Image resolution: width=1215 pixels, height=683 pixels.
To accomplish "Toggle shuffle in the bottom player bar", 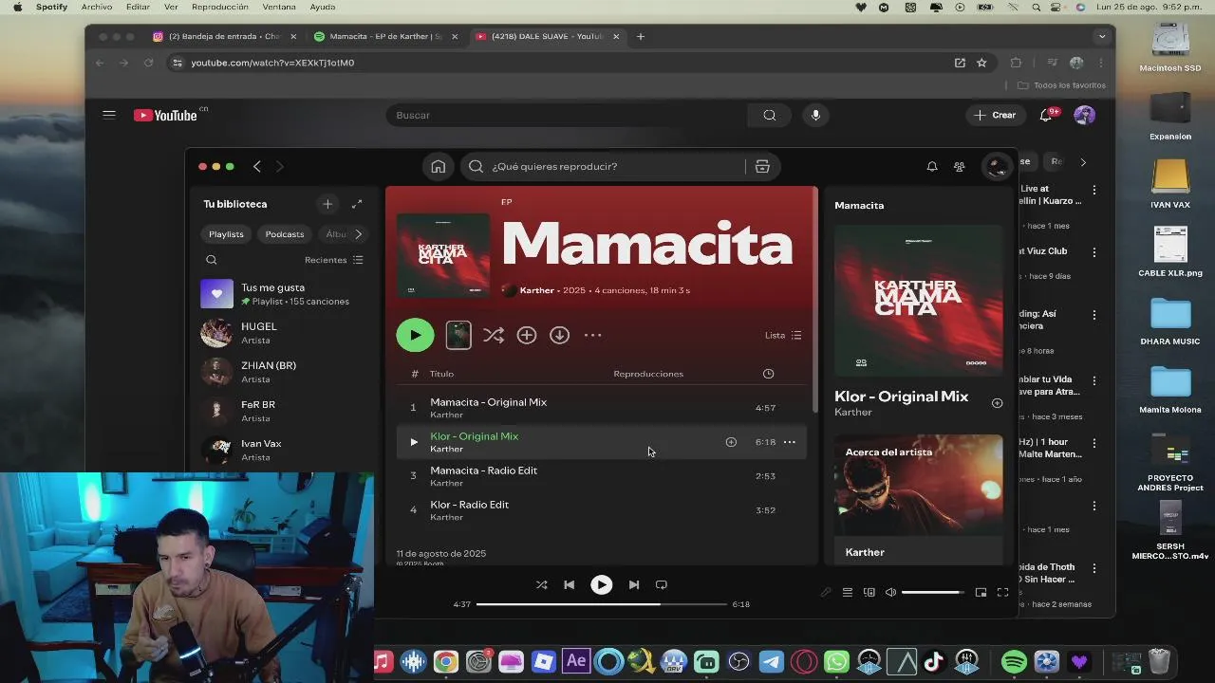I will [541, 585].
